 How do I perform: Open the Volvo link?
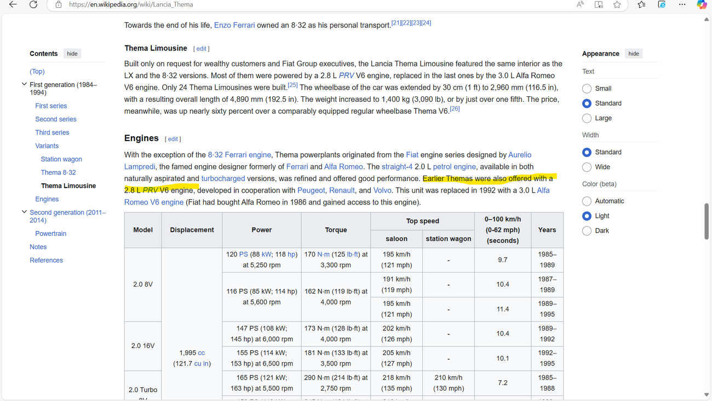(382, 190)
